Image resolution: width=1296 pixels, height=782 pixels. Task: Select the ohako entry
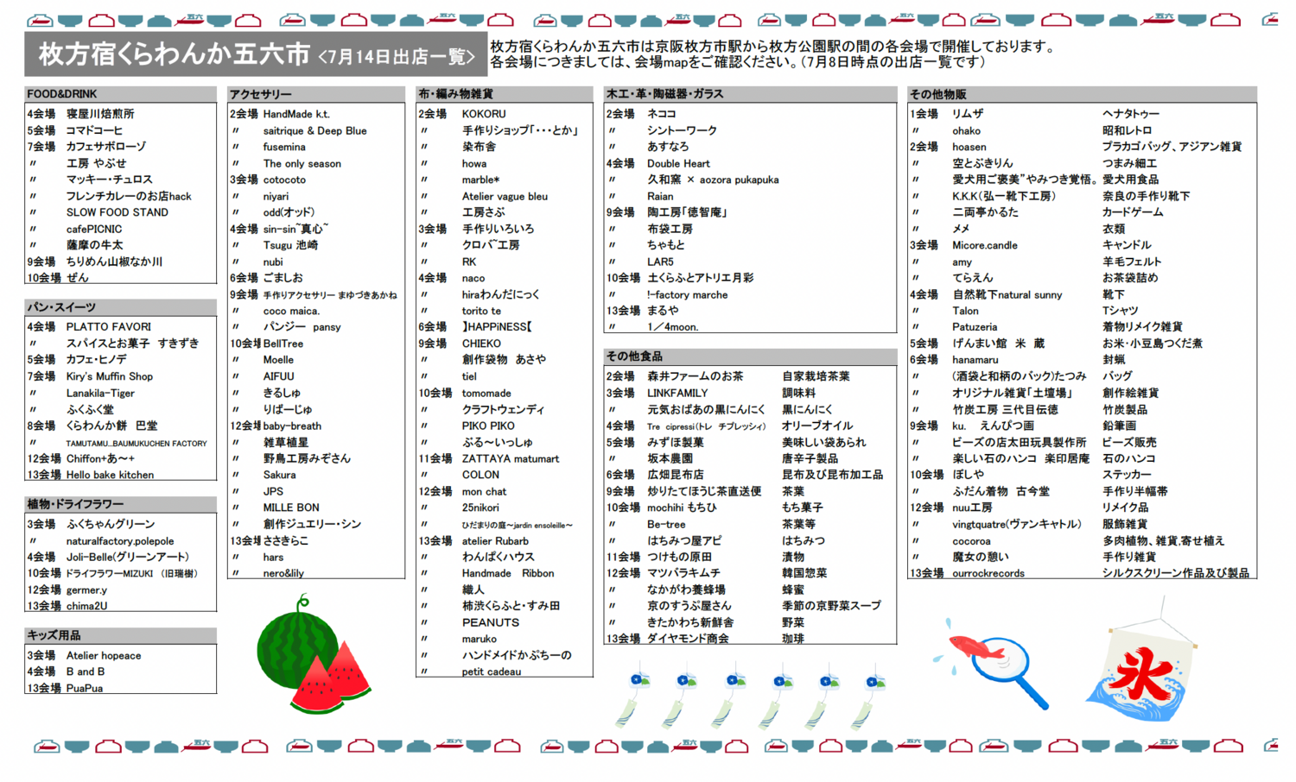[966, 130]
